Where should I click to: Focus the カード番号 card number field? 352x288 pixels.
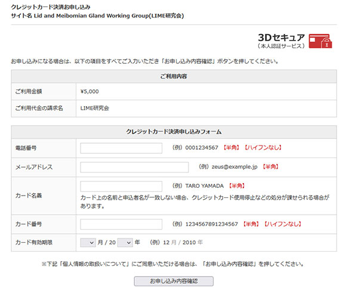[121, 224]
